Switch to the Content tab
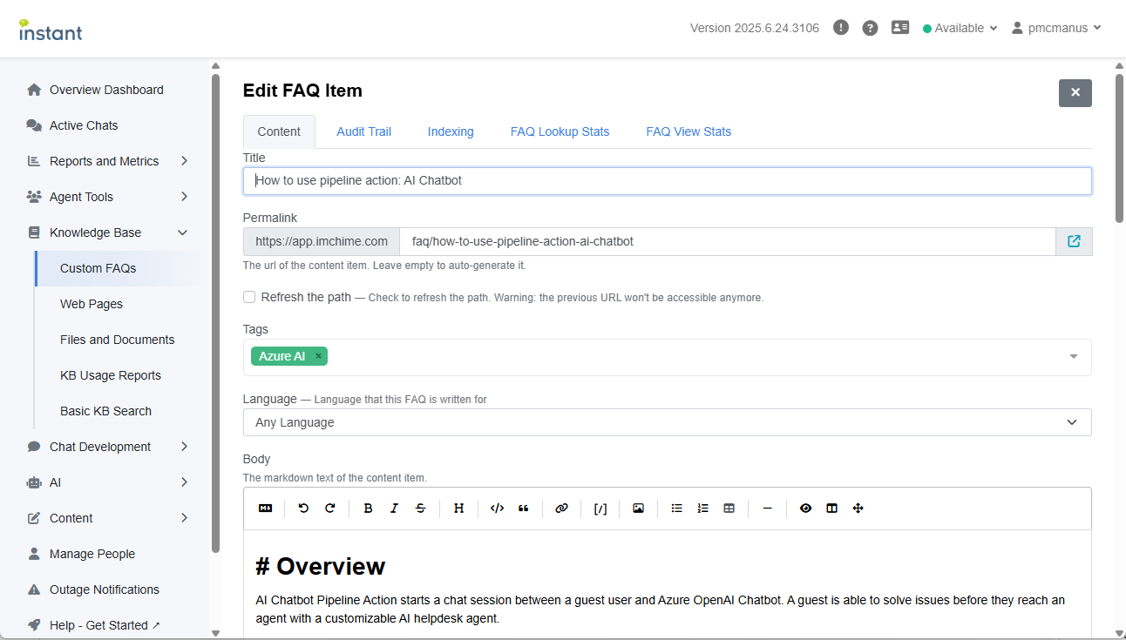The image size is (1126, 640). tap(279, 131)
